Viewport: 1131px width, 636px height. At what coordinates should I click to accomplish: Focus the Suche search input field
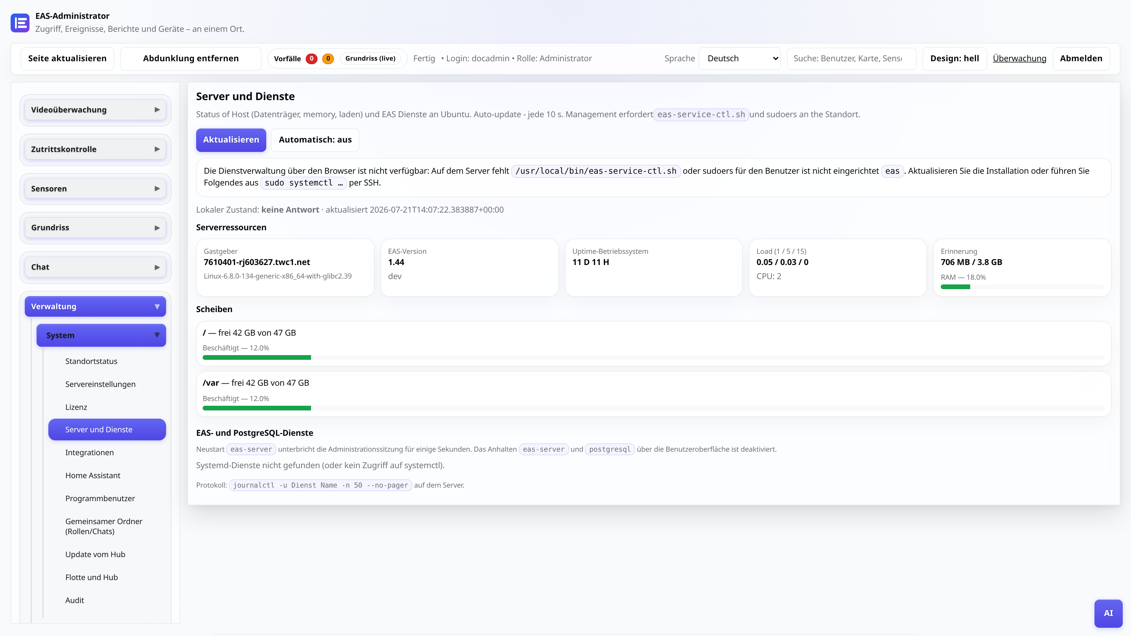click(x=851, y=58)
